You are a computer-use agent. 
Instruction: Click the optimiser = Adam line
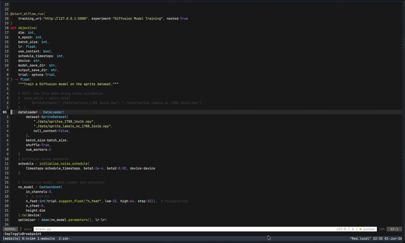[62, 220]
